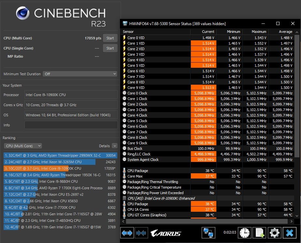Screen dimensions: 301x243
Task: Click HWiNFO vertical scrollbar up arrow
Action: (x=297, y=32)
